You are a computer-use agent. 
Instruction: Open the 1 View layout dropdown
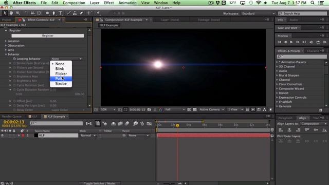(235, 109)
